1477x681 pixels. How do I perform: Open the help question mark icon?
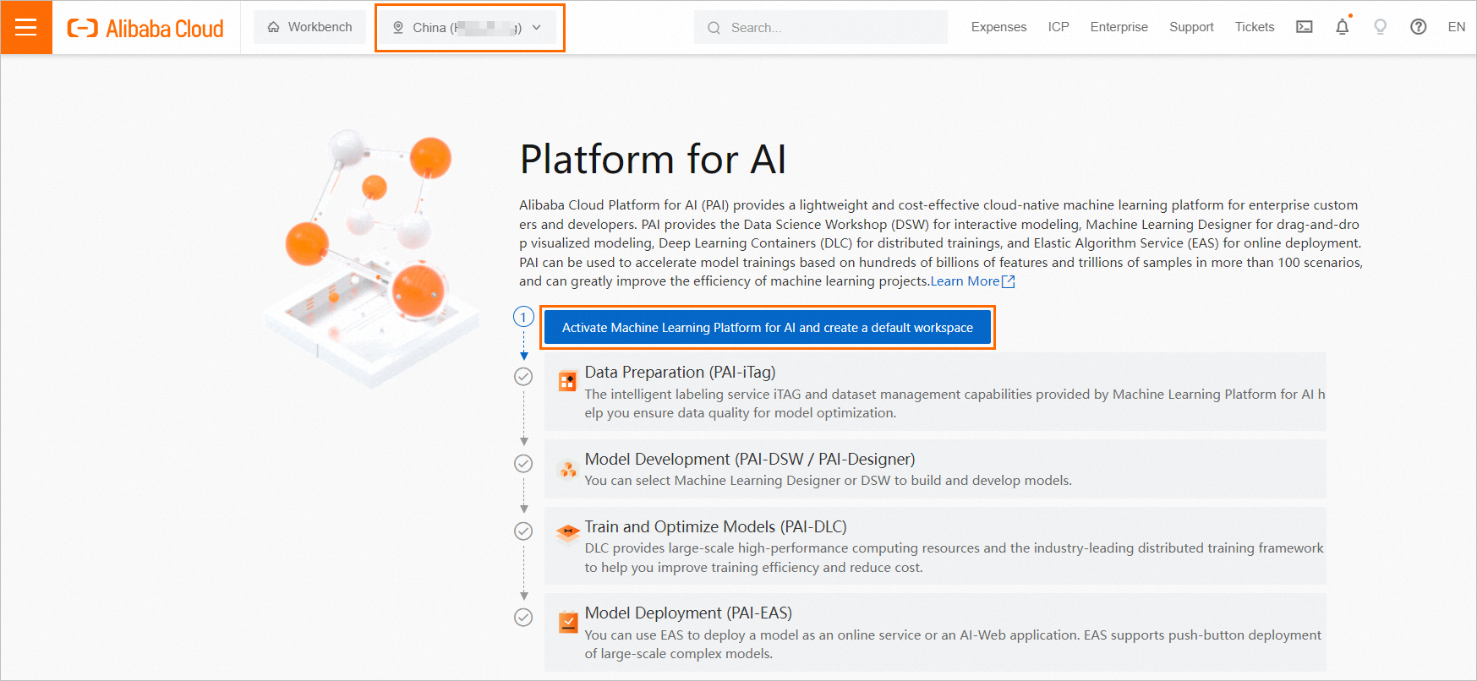tap(1419, 27)
